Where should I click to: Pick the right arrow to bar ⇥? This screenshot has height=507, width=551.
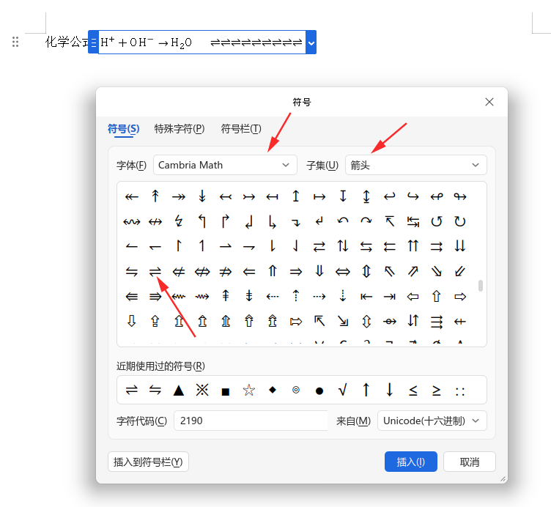tap(389, 297)
